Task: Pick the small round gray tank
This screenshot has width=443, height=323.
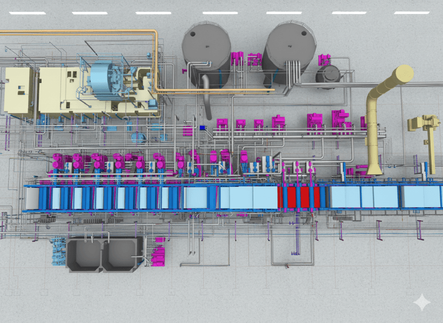Action: [328, 75]
